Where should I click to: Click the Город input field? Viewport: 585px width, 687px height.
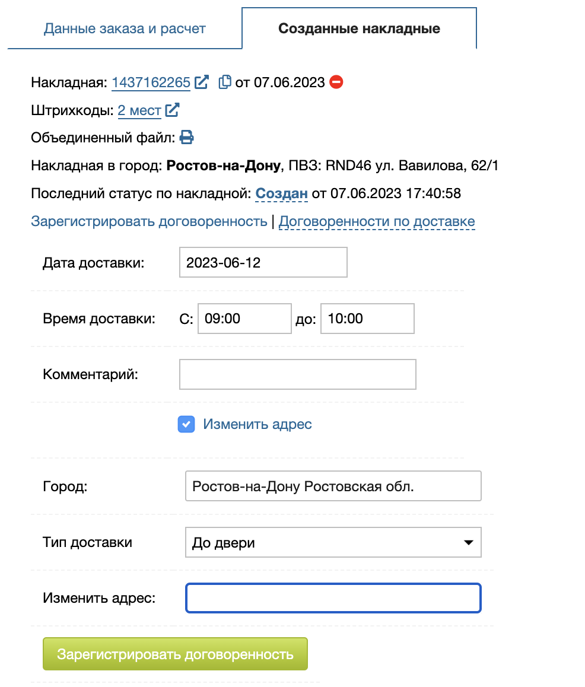333,486
